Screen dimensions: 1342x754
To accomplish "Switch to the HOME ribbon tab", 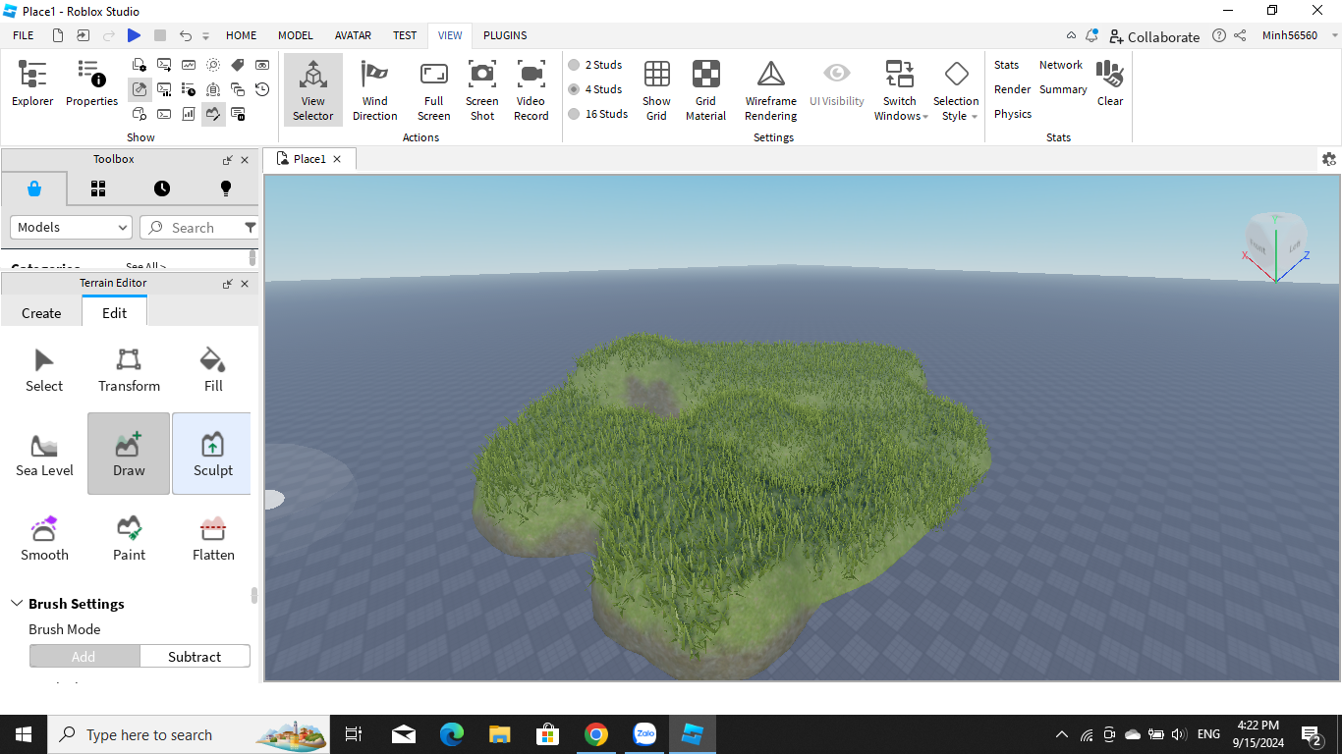I will [x=242, y=35].
